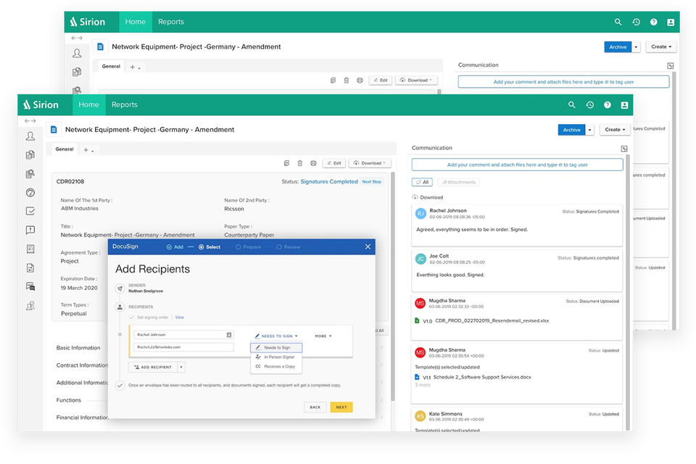Image resolution: width=696 pixels, height=464 pixels.
Task: Click address book icon in Rachel Johnson field
Action: click(x=229, y=335)
